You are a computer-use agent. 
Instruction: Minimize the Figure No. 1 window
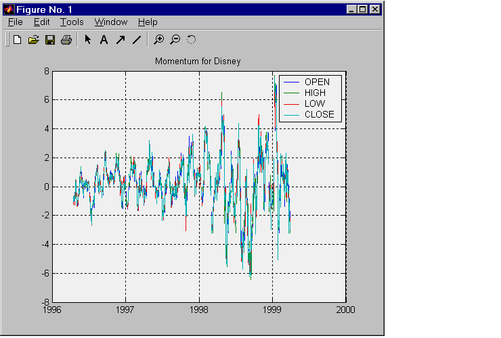(x=351, y=9)
